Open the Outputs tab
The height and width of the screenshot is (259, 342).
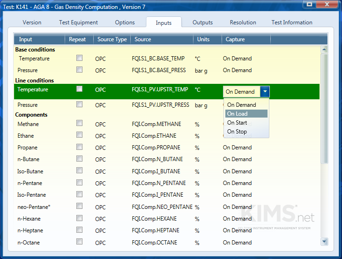pos(202,22)
